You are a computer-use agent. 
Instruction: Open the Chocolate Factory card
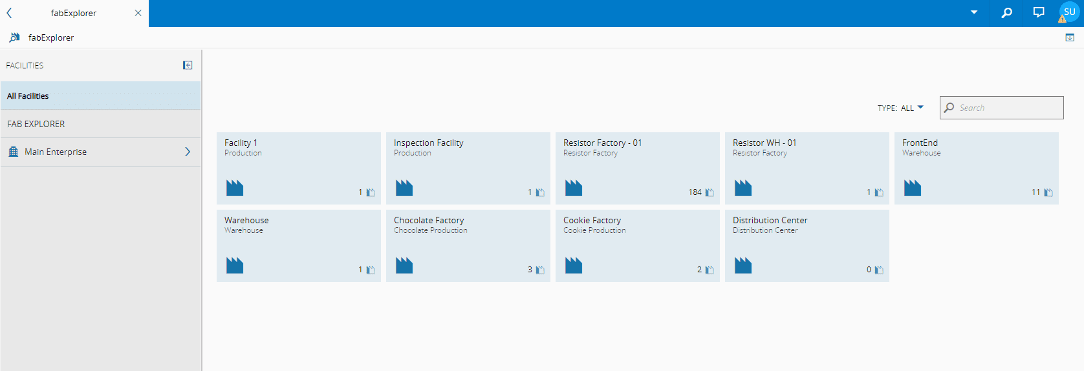tap(468, 246)
